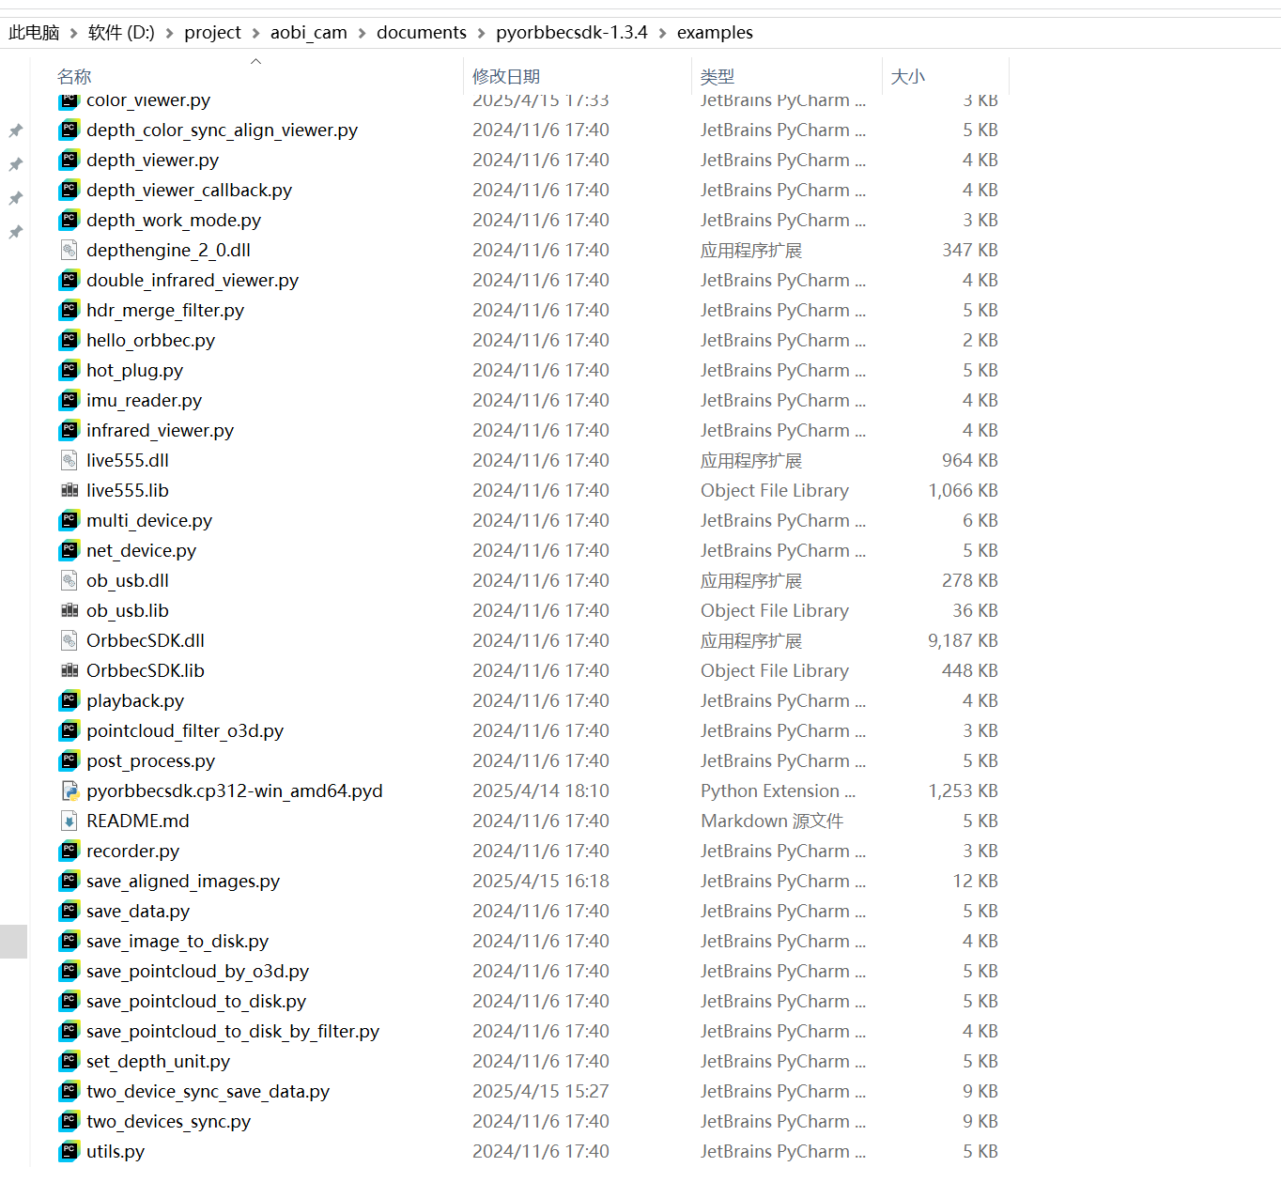Click the save_data.py PyCharm icon
This screenshot has width=1281, height=1182.
tap(69, 911)
